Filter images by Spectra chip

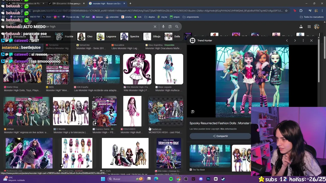pos(130,36)
